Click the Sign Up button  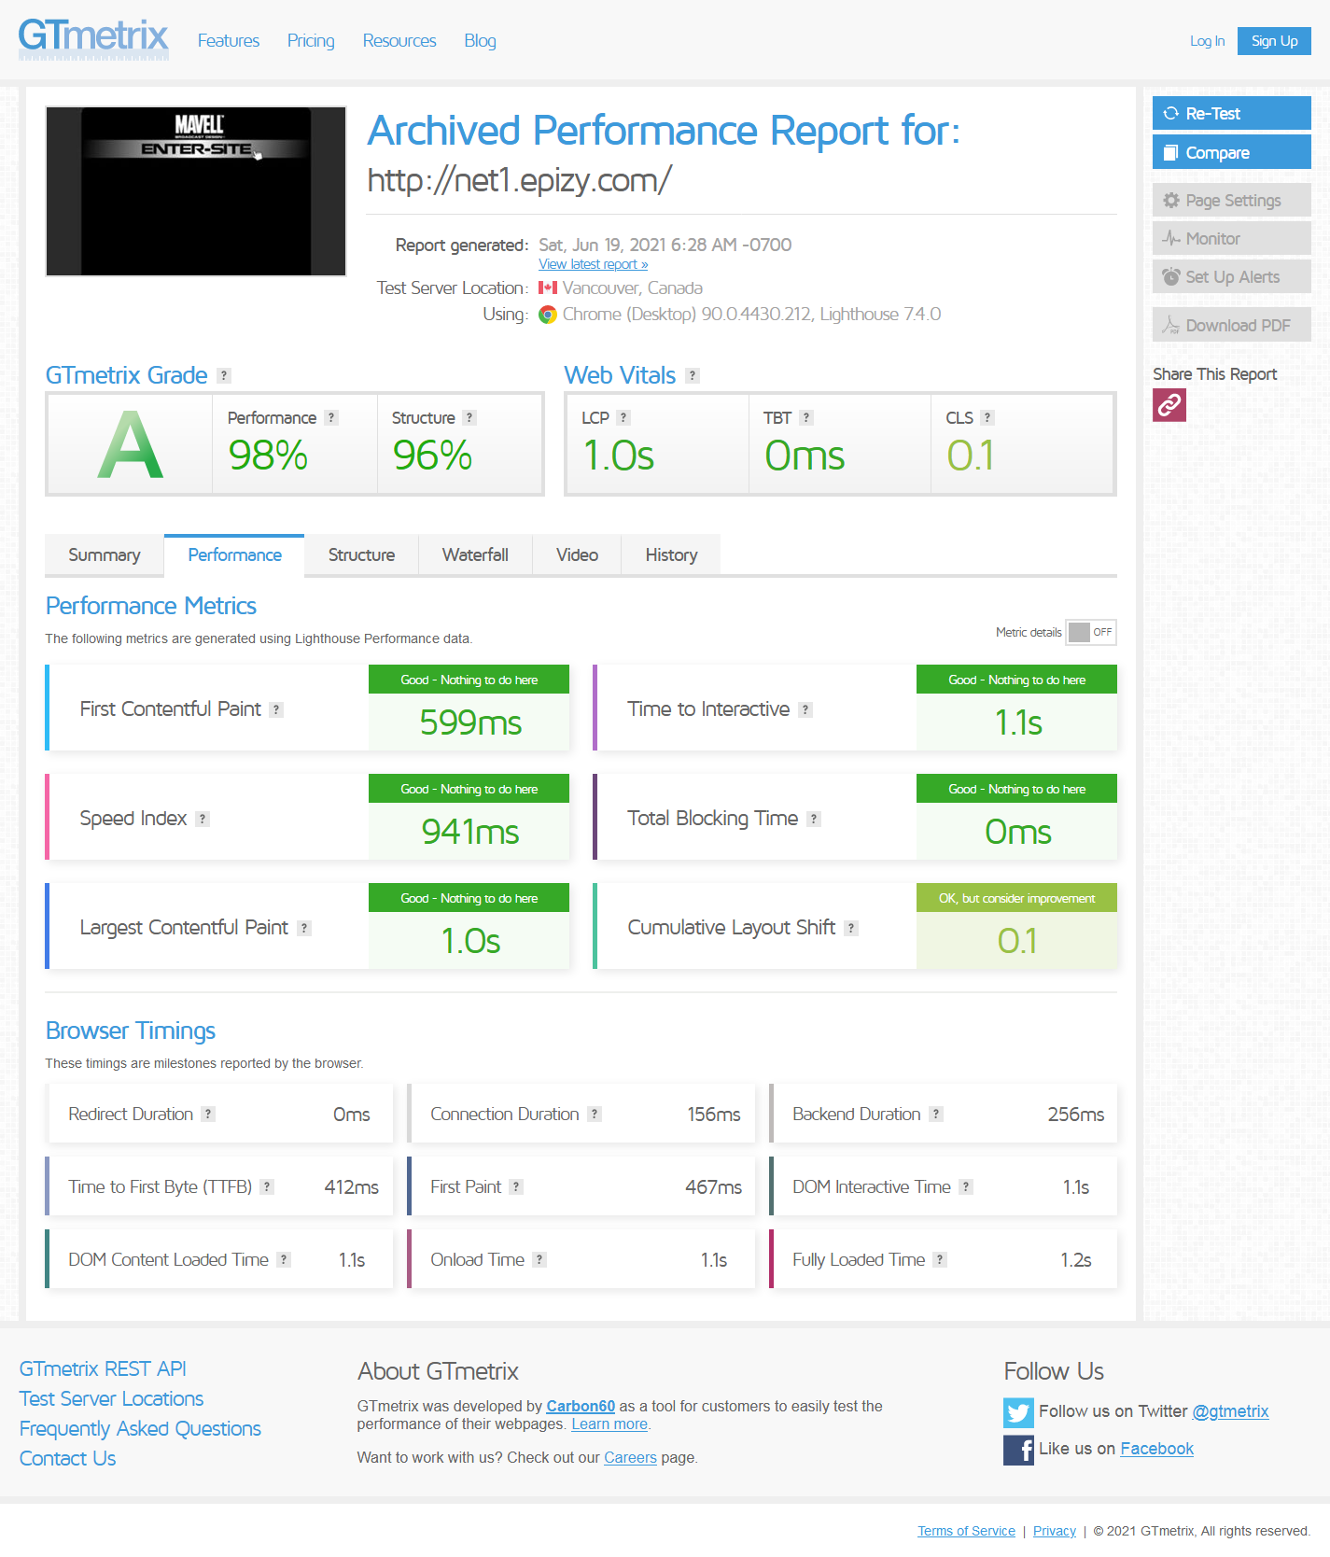point(1274,41)
